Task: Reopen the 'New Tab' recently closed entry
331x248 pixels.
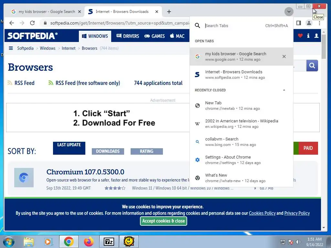Action: click(x=241, y=106)
